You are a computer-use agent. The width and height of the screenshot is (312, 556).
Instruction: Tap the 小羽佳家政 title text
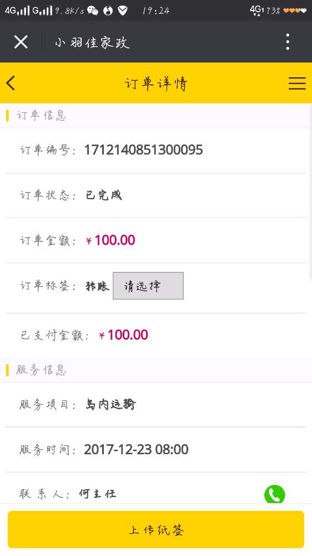pos(92,43)
